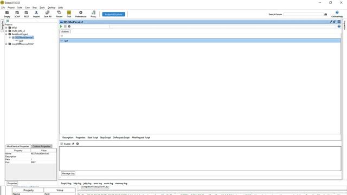Collapse the RESTMockService1 tree node
347x195 pixels.
point(10,37)
